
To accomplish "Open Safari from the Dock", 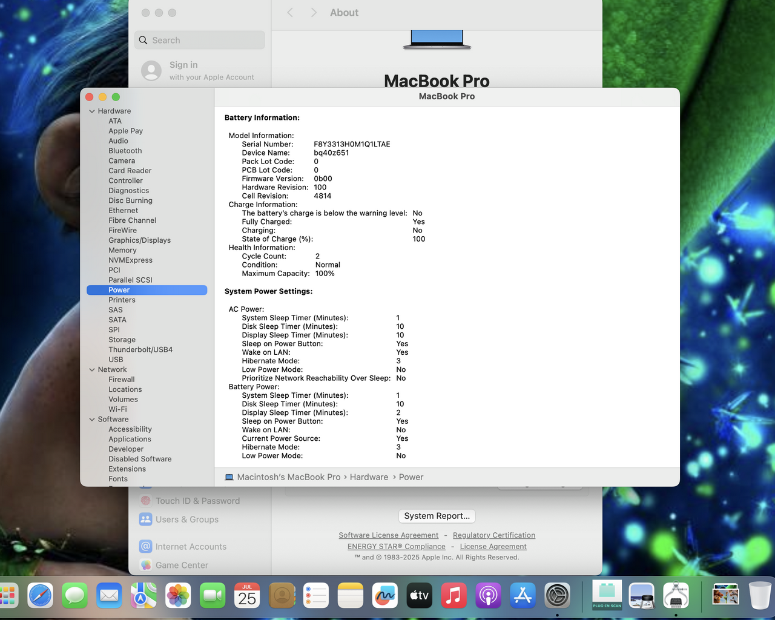I will tap(41, 596).
